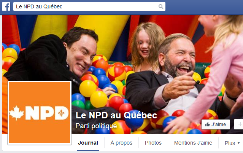Viewport: 243px width, 153px height.
Task: Click the white NPD letters in logo
Action: click(47, 113)
